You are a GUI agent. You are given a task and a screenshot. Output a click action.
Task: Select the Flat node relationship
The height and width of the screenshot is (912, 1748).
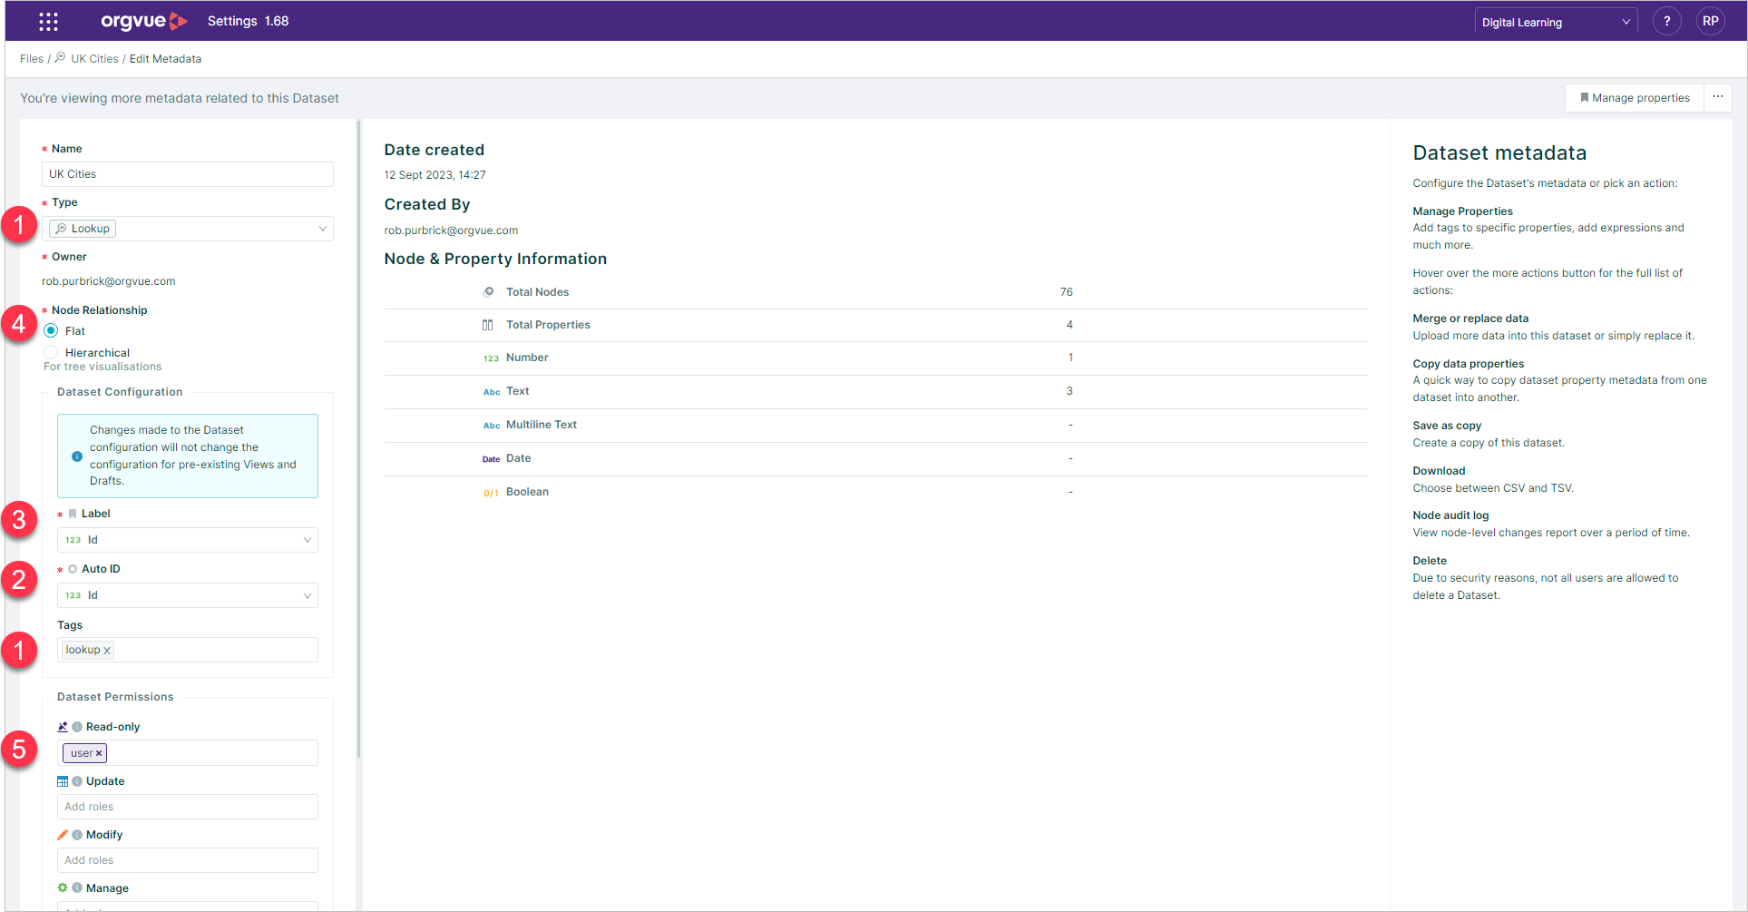tap(51, 330)
